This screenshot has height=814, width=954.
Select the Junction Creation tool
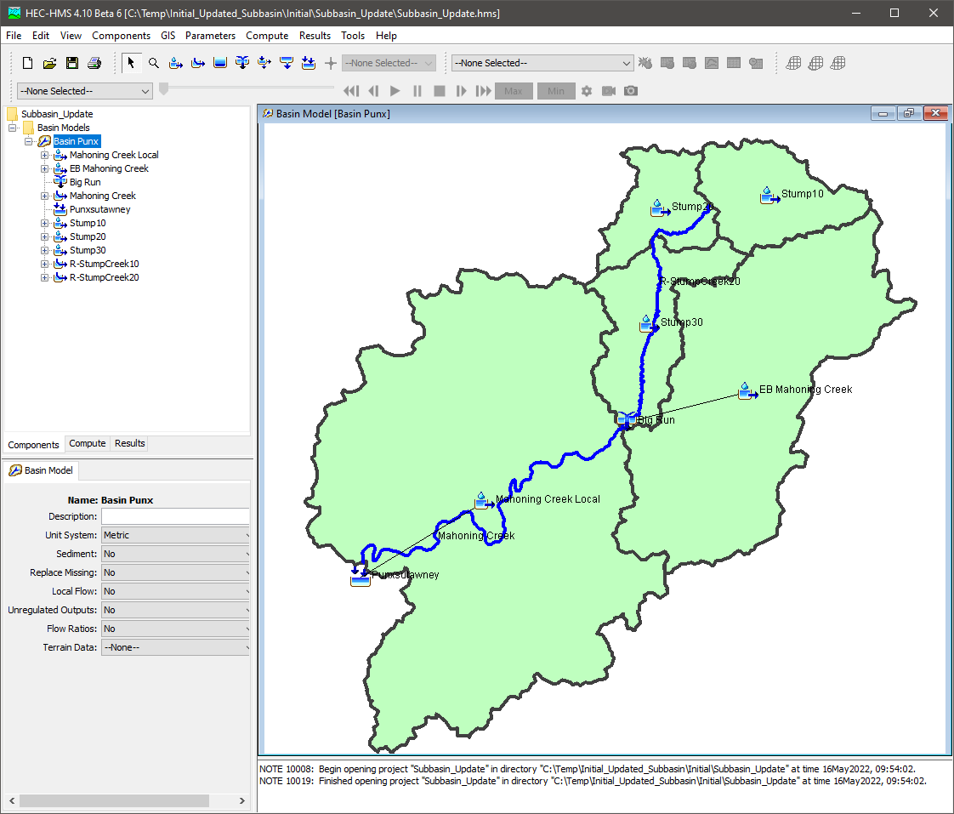coord(242,63)
